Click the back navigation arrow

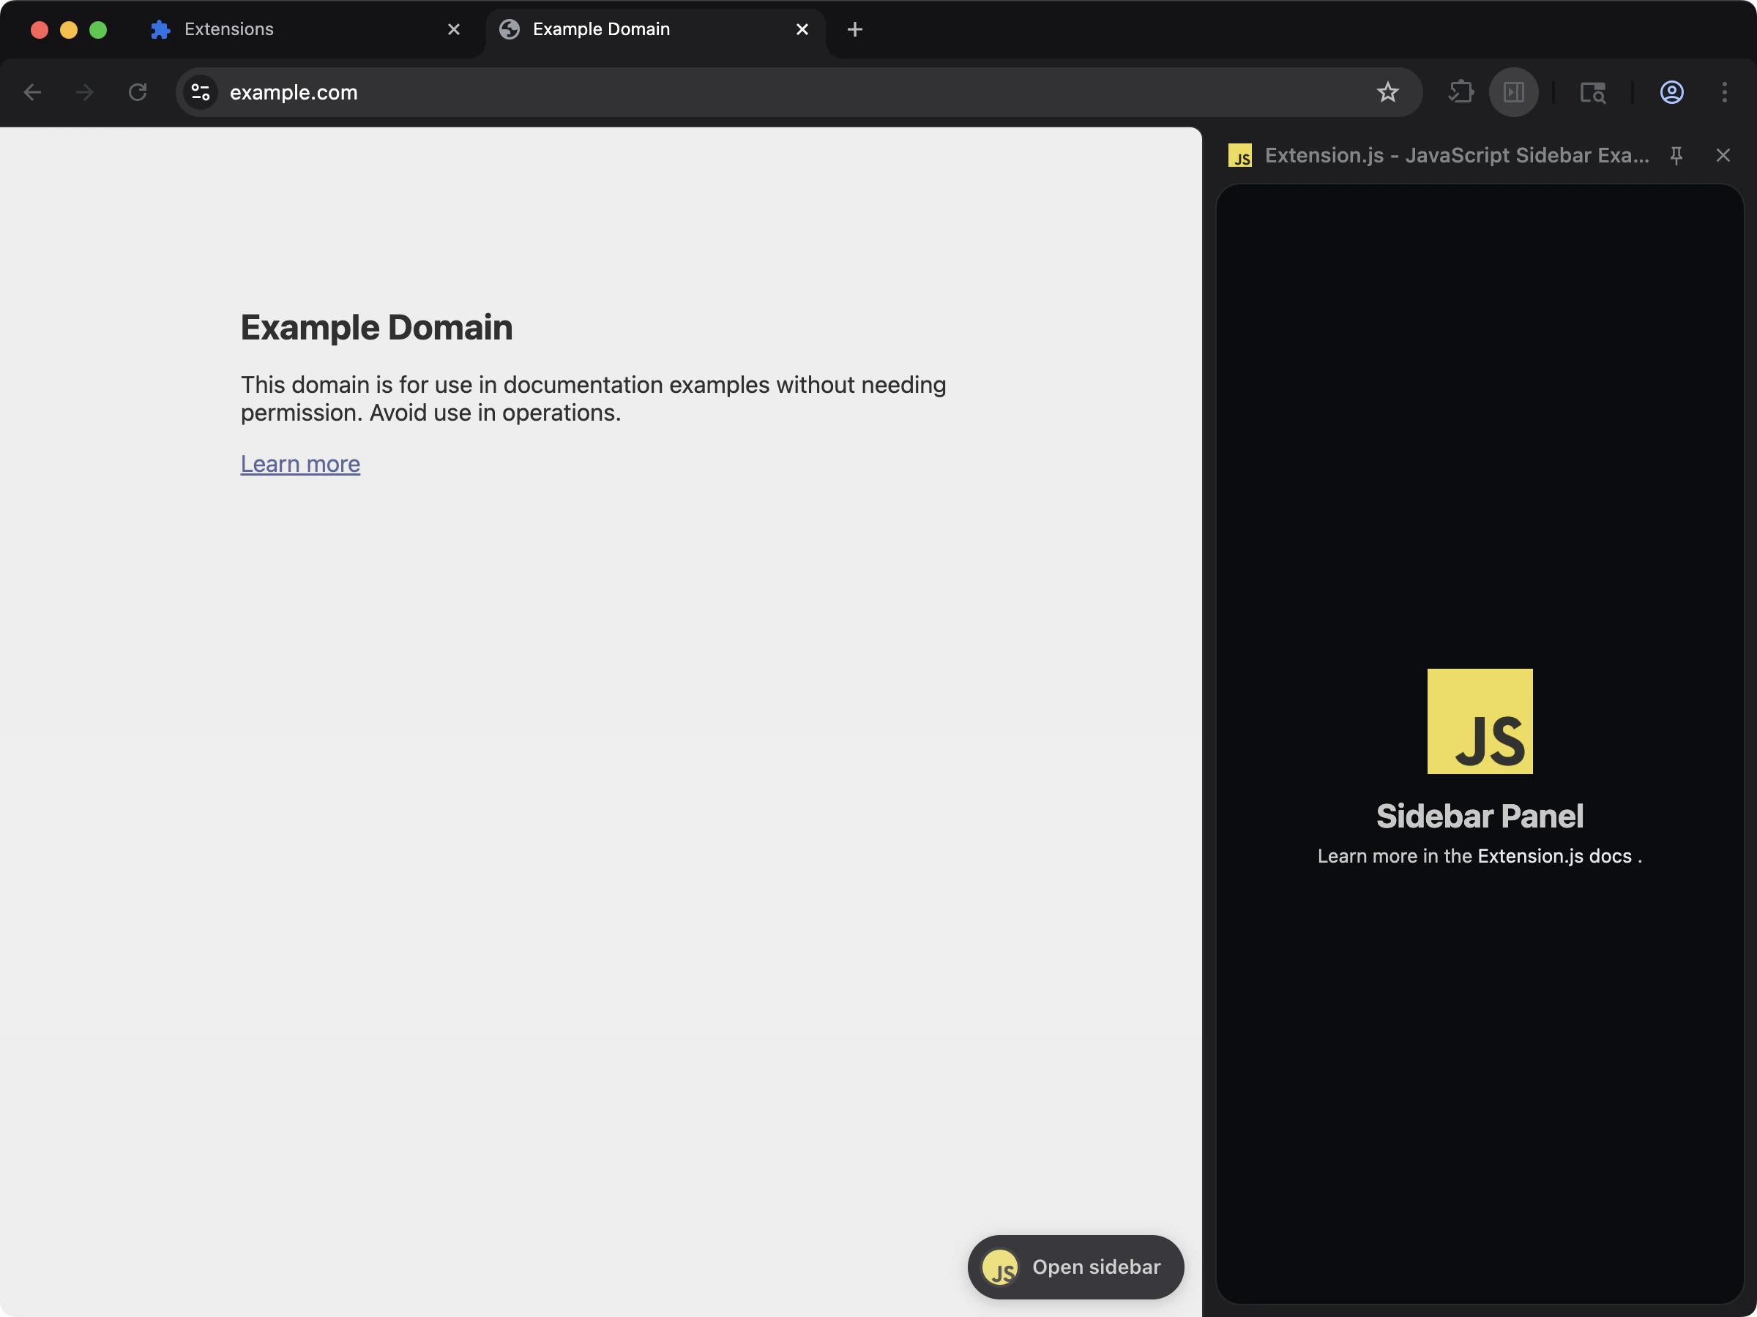click(x=32, y=92)
